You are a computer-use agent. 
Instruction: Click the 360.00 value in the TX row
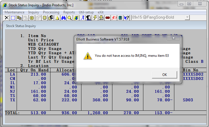tap(100, 100)
